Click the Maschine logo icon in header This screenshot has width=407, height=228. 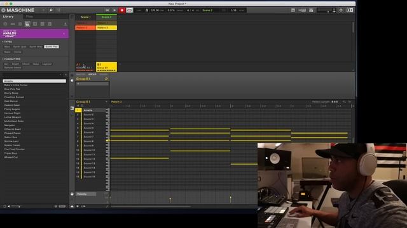(x=3, y=10)
